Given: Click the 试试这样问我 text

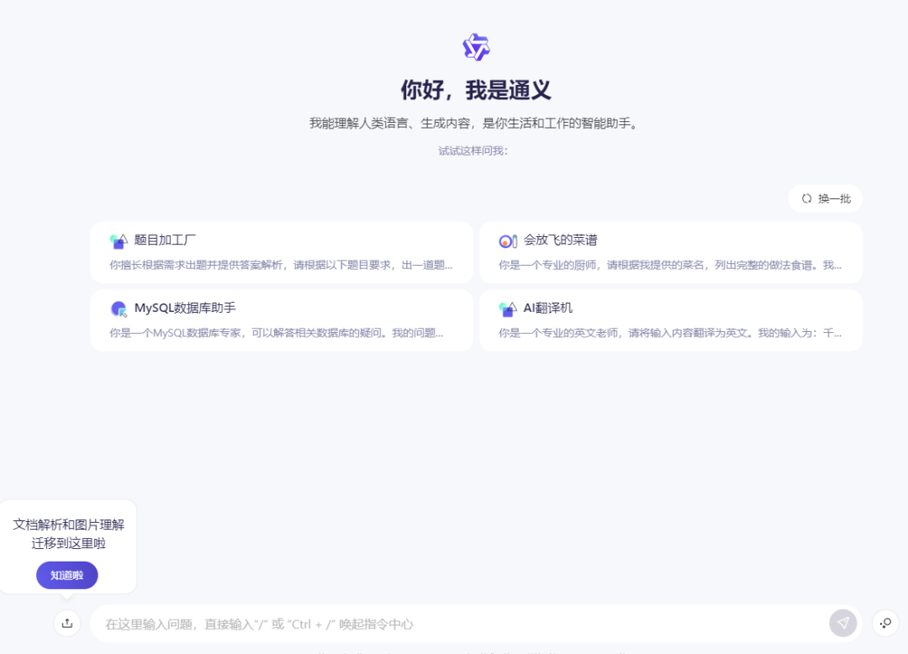Looking at the screenshot, I should 473,151.
